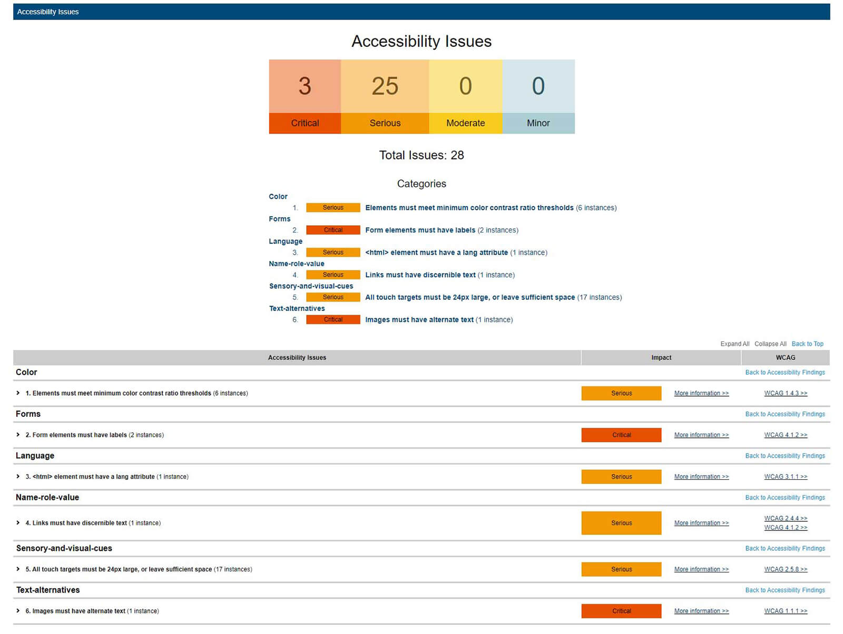Select the Accessibility Issues header tab
The width and height of the screenshot is (843, 634).
pos(48,12)
